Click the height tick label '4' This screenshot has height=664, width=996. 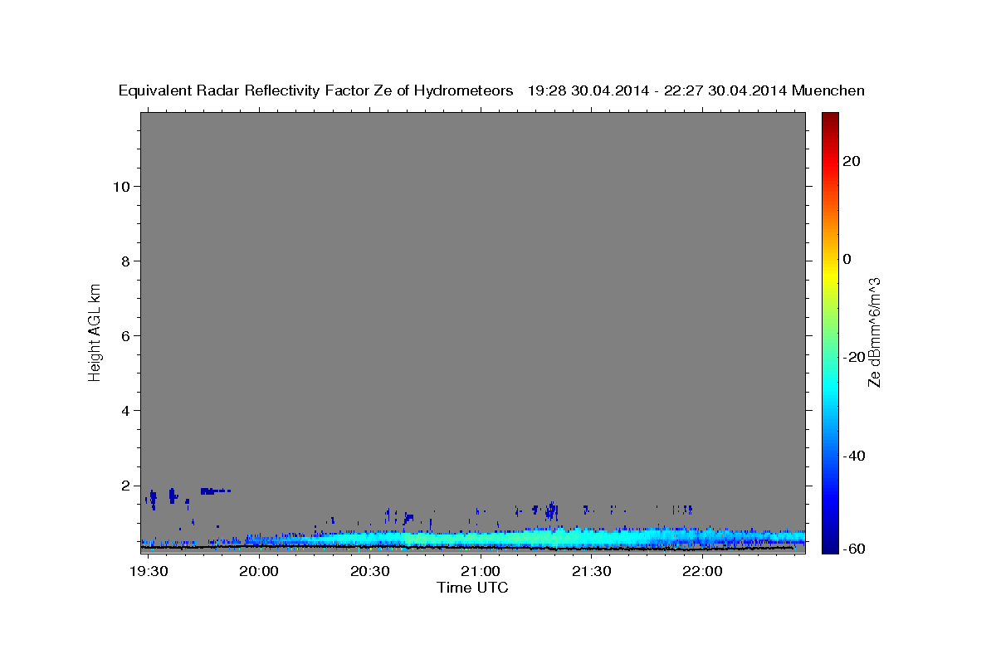click(x=124, y=410)
